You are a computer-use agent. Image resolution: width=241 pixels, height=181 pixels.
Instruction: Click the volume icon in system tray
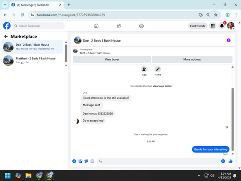(x=212, y=176)
